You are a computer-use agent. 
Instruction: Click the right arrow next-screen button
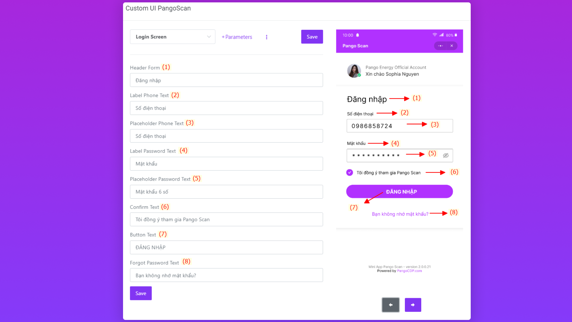[413, 305]
